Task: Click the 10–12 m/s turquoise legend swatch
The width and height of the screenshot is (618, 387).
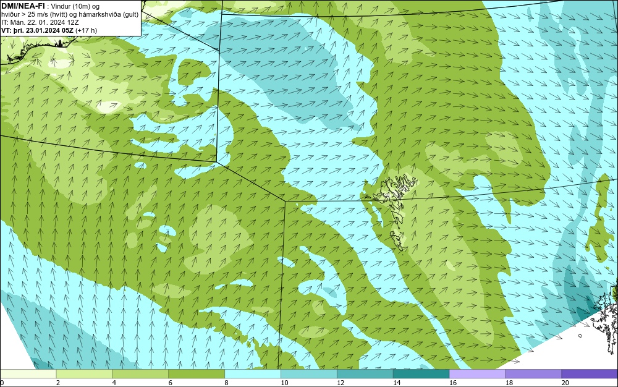Action: (x=309, y=373)
